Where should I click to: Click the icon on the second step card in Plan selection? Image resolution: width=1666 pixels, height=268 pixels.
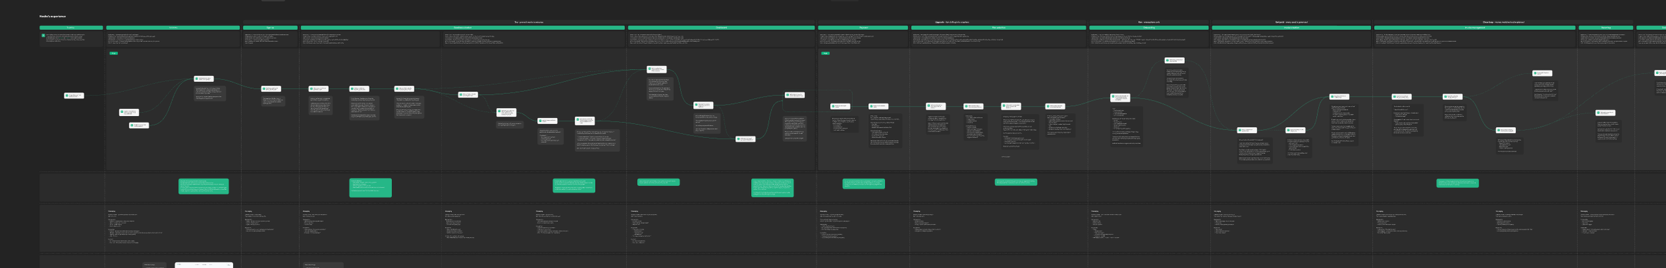tap(967, 106)
